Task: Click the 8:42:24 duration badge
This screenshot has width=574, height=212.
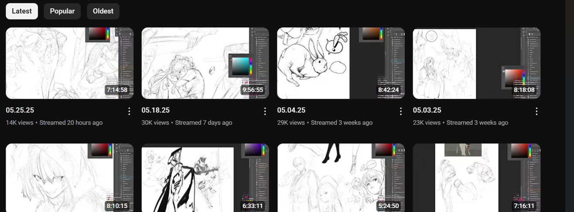Action: 389,90
